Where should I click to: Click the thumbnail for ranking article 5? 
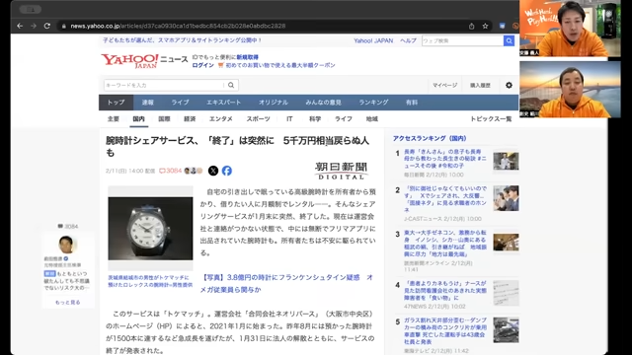click(x=506, y=330)
